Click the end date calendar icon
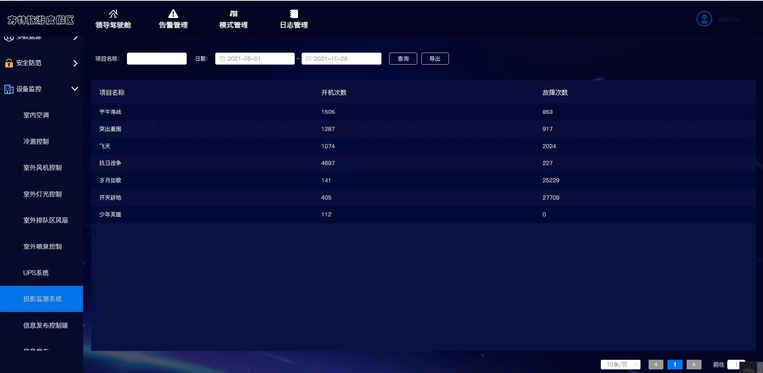 tap(308, 59)
